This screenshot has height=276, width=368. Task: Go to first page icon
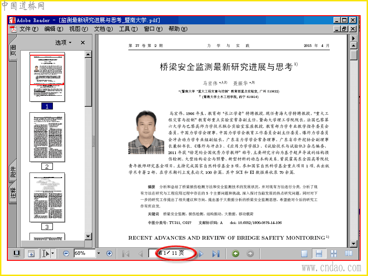click(x=126, y=254)
